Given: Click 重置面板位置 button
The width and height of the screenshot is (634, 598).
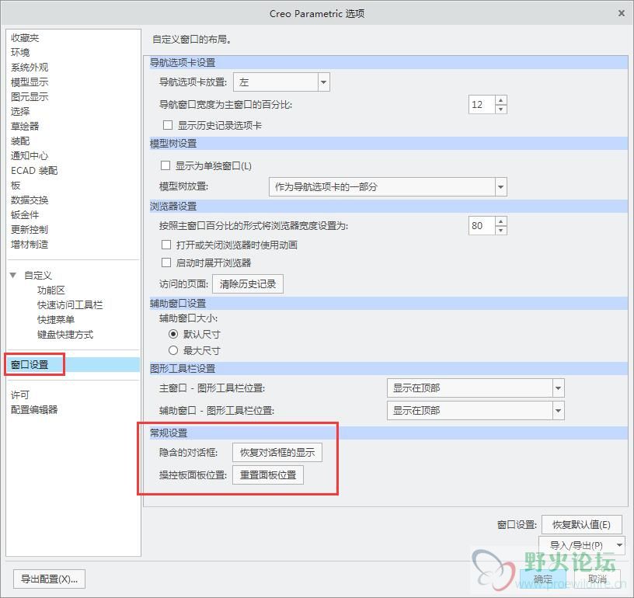Looking at the screenshot, I should pos(268,475).
